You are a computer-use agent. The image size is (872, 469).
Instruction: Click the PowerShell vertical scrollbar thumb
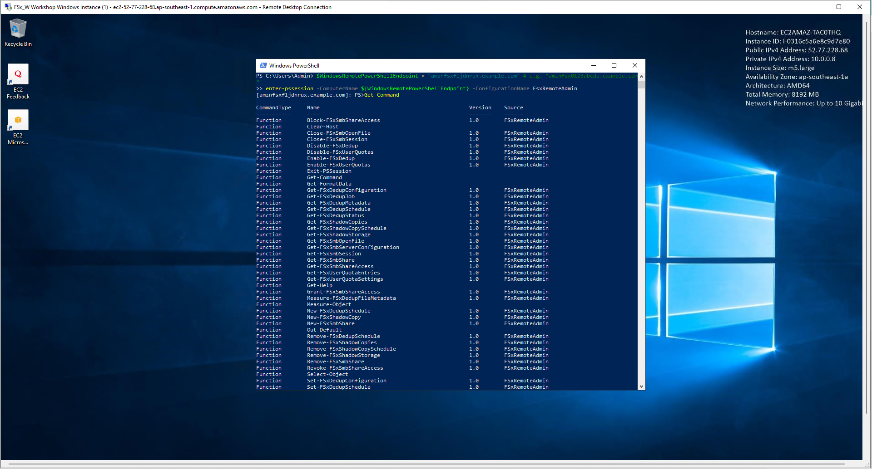[641, 84]
